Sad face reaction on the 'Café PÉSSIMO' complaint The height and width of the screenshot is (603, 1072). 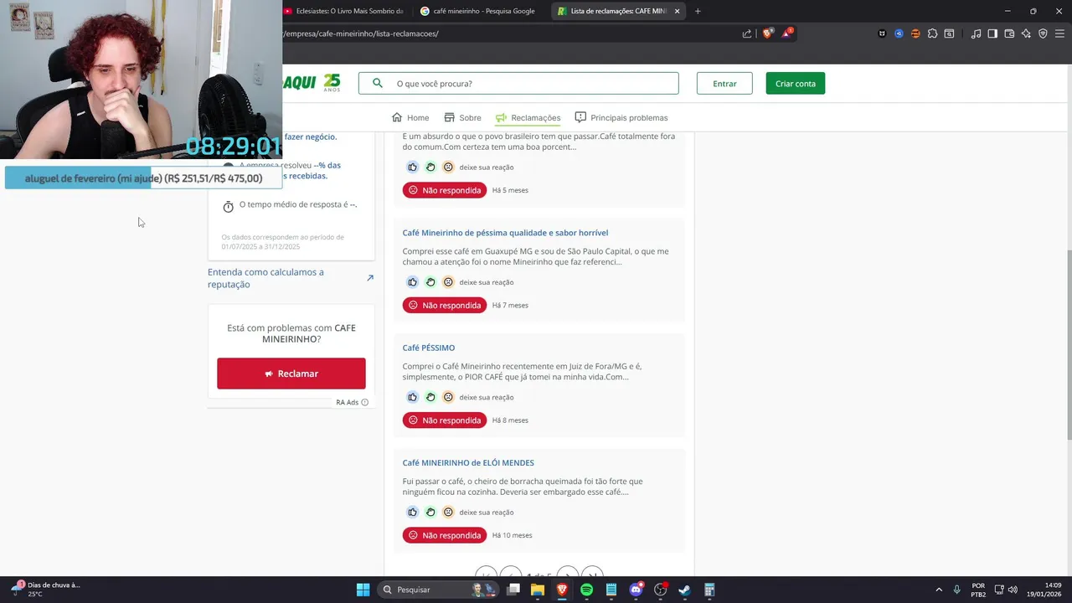click(448, 397)
